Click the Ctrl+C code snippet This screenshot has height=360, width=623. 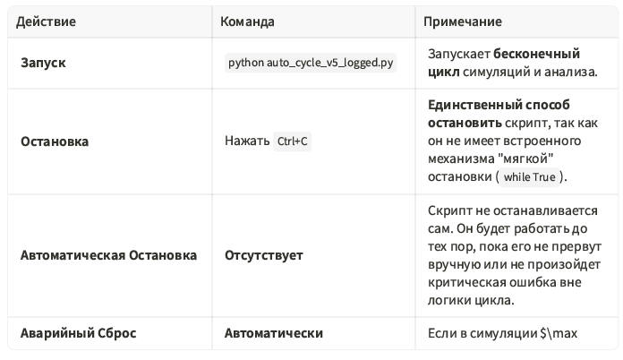(293, 142)
